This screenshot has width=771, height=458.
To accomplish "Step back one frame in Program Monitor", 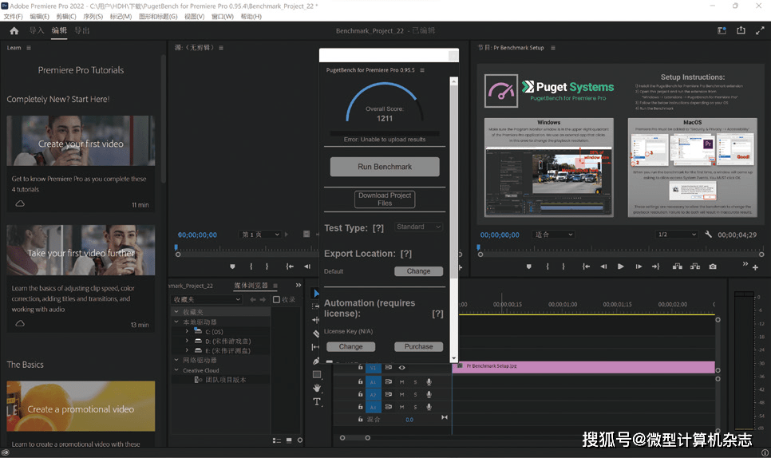I will 603,267.
